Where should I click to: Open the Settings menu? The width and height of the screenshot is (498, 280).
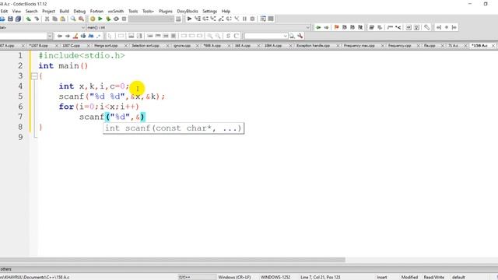coord(209,11)
